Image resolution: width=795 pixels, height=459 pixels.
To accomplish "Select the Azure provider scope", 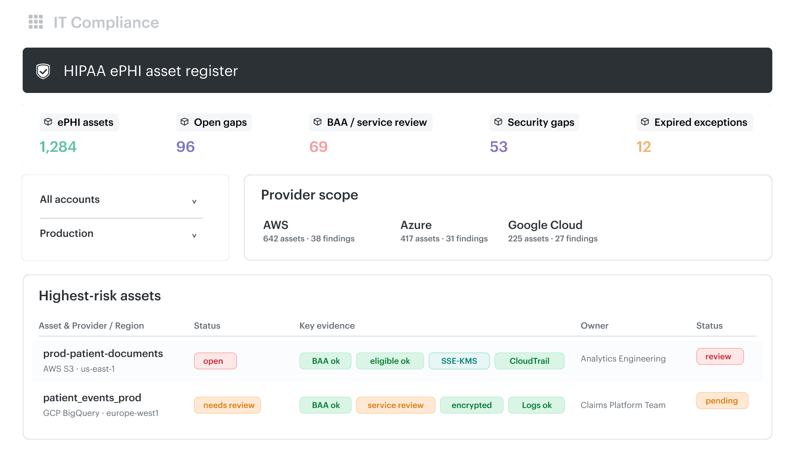I will pyautogui.click(x=444, y=231).
